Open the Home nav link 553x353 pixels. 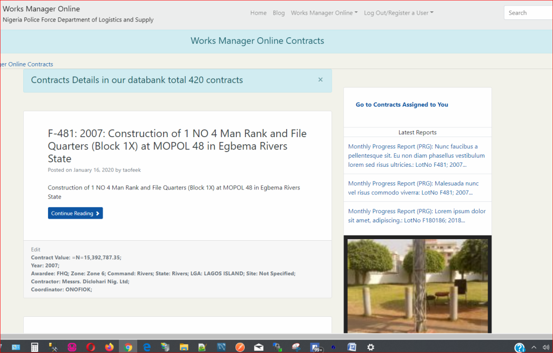coord(258,13)
